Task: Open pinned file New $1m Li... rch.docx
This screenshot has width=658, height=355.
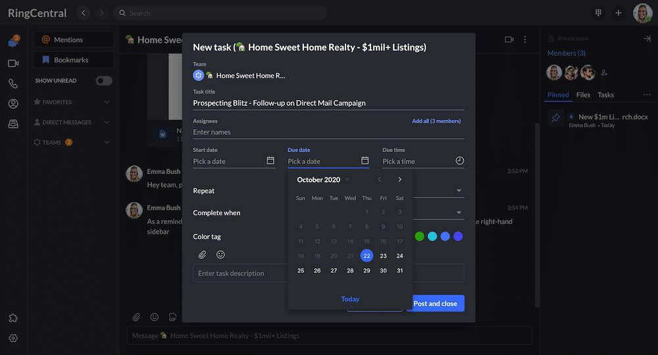Action: pyautogui.click(x=613, y=117)
